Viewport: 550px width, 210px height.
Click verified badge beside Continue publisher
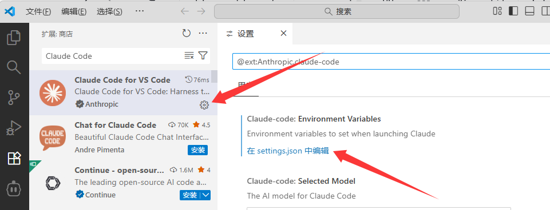click(80, 195)
